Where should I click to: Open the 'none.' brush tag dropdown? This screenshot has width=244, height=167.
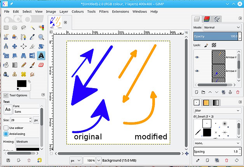[x=218, y=143]
